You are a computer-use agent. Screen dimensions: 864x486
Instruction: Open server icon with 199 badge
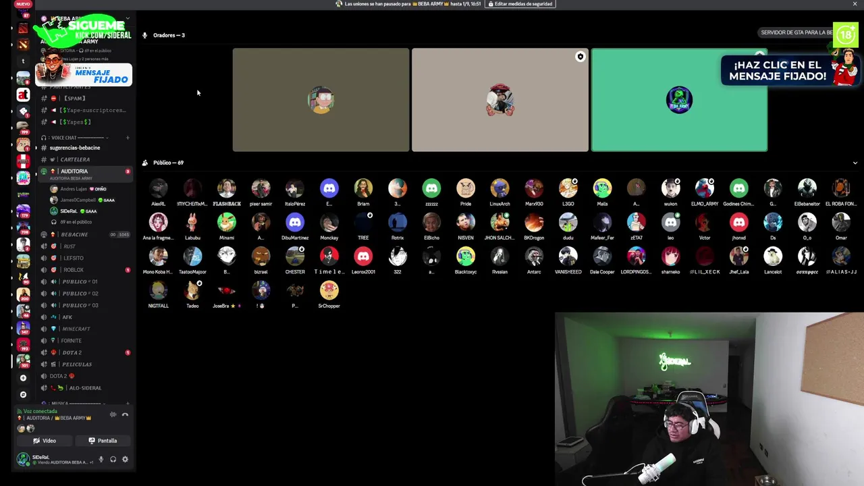point(23,127)
